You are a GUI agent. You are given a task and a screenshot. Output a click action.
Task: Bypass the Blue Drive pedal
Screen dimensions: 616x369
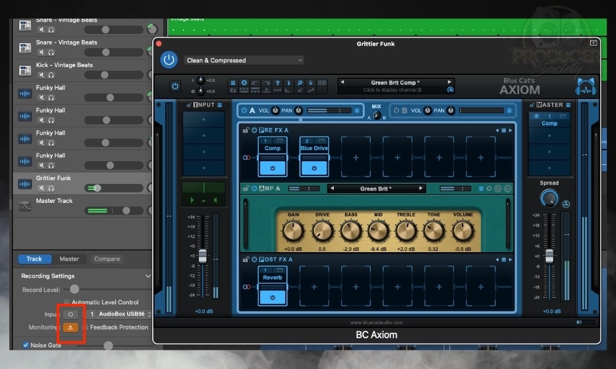(314, 168)
